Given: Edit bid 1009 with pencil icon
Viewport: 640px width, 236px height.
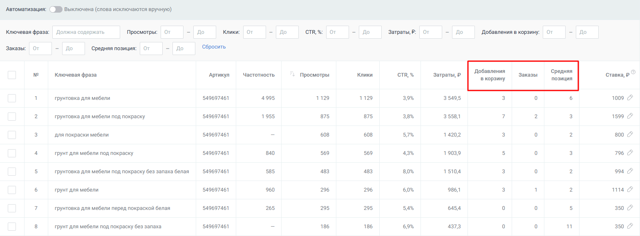Looking at the screenshot, I should click(630, 98).
